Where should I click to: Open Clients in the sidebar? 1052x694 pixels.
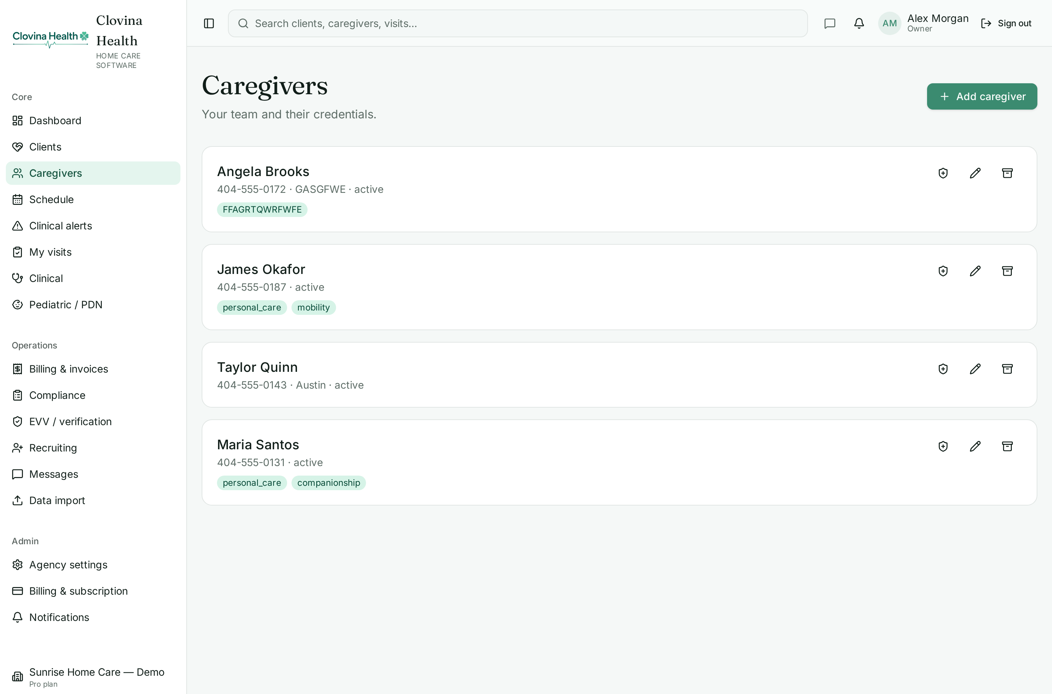pos(93,147)
